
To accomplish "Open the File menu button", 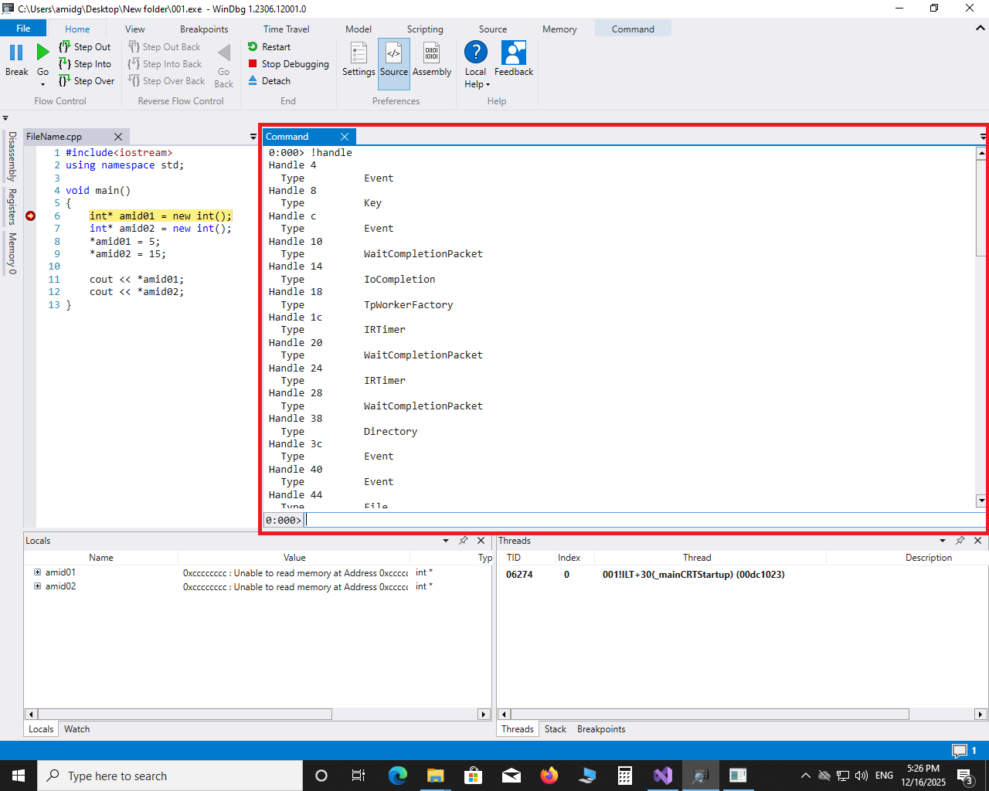I will [x=23, y=29].
